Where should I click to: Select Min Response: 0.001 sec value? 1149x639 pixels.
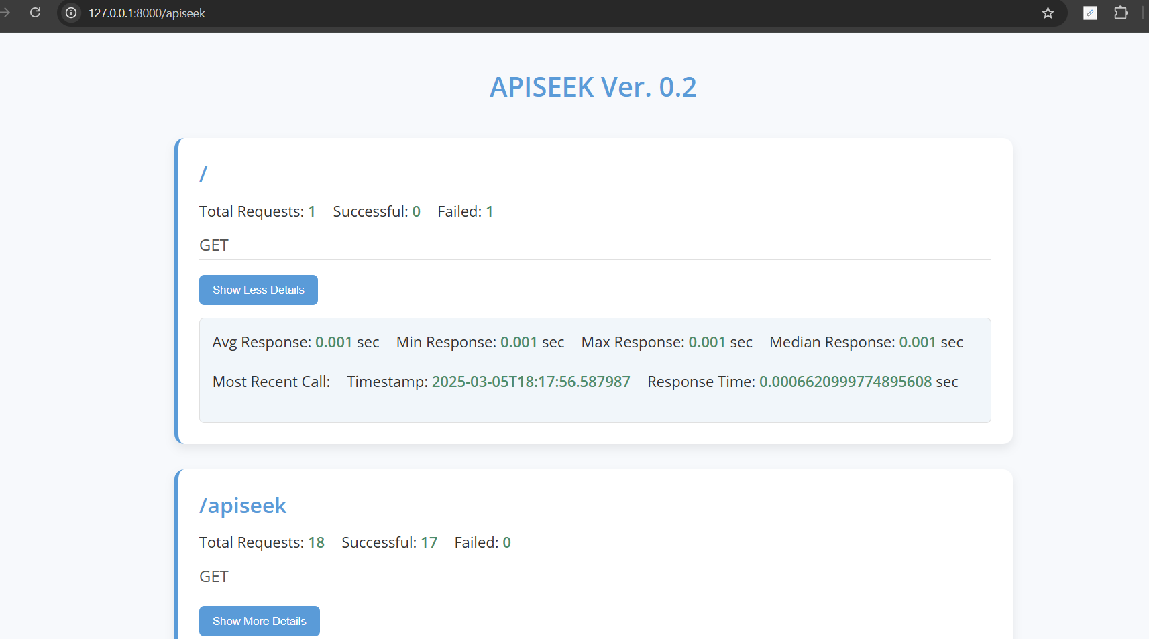click(x=480, y=342)
